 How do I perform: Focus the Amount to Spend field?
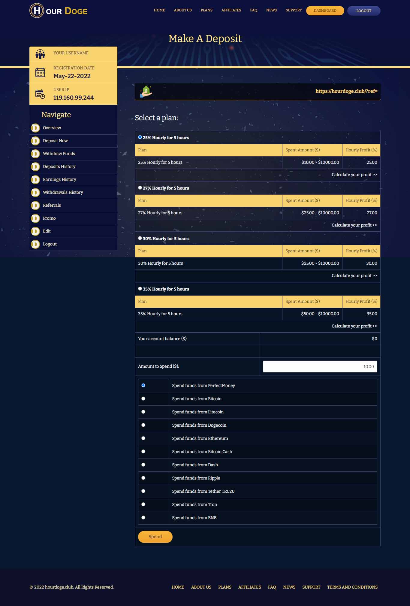coord(320,367)
